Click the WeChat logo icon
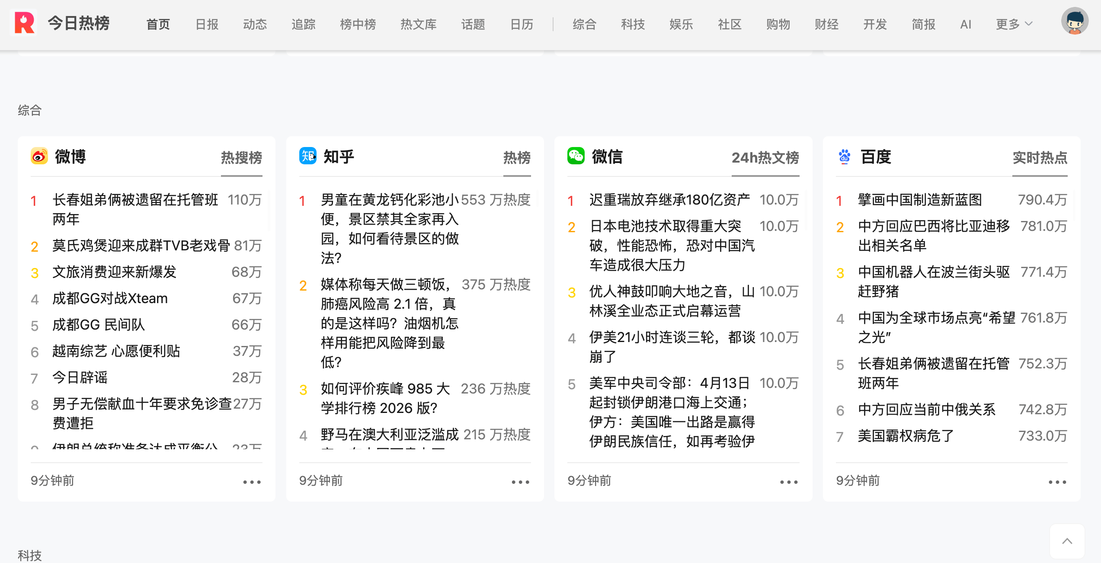This screenshot has width=1101, height=563. pos(576,156)
